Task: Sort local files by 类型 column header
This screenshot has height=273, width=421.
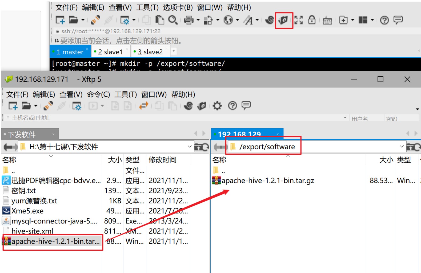Action: [x=132, y=160]
